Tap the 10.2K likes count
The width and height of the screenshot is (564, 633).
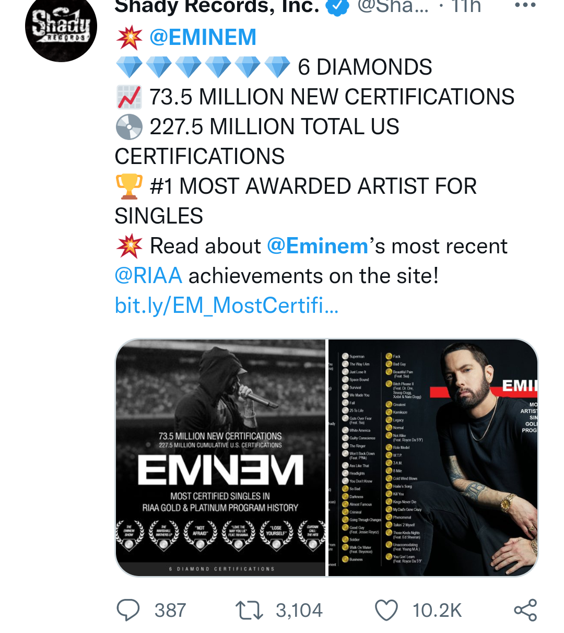[x=437, y=611]
